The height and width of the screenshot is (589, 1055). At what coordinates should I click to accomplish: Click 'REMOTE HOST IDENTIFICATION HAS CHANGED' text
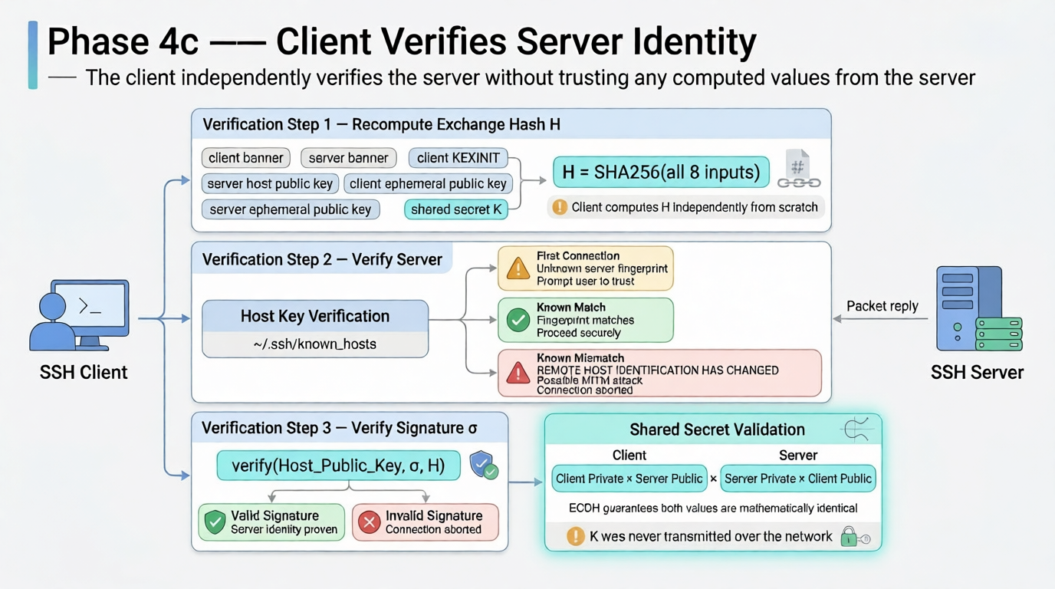658,370
